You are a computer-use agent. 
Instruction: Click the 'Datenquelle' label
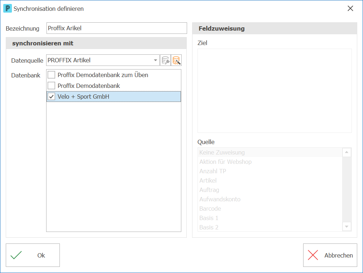27,61
